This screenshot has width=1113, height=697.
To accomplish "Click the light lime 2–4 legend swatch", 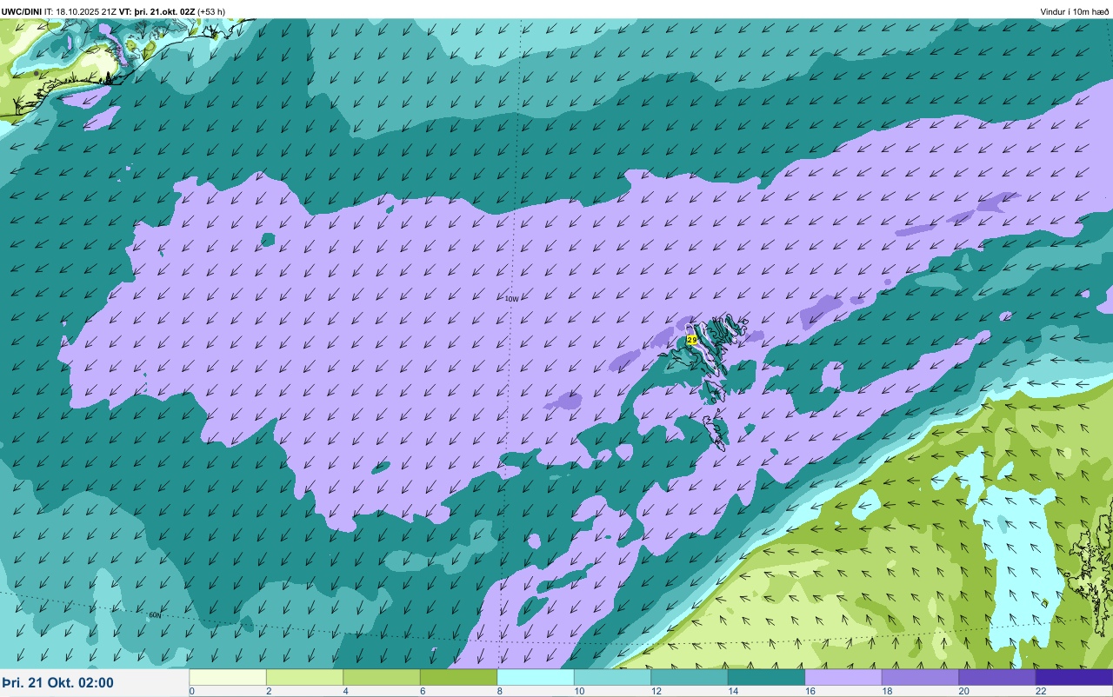I will (x=304, y=677).
